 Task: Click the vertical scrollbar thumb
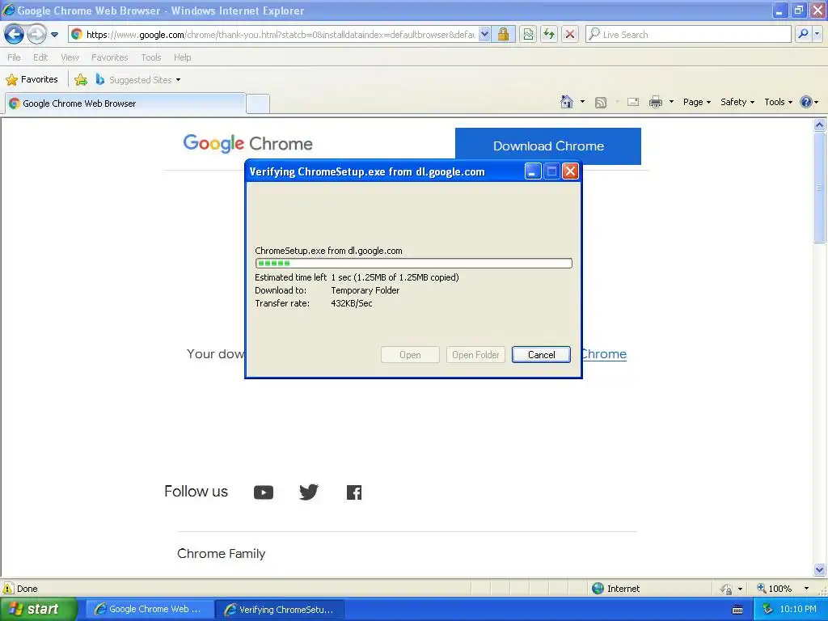[x=819, y=188]
